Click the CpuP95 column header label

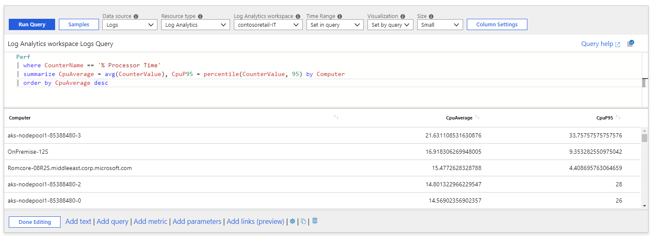point(605,118)
